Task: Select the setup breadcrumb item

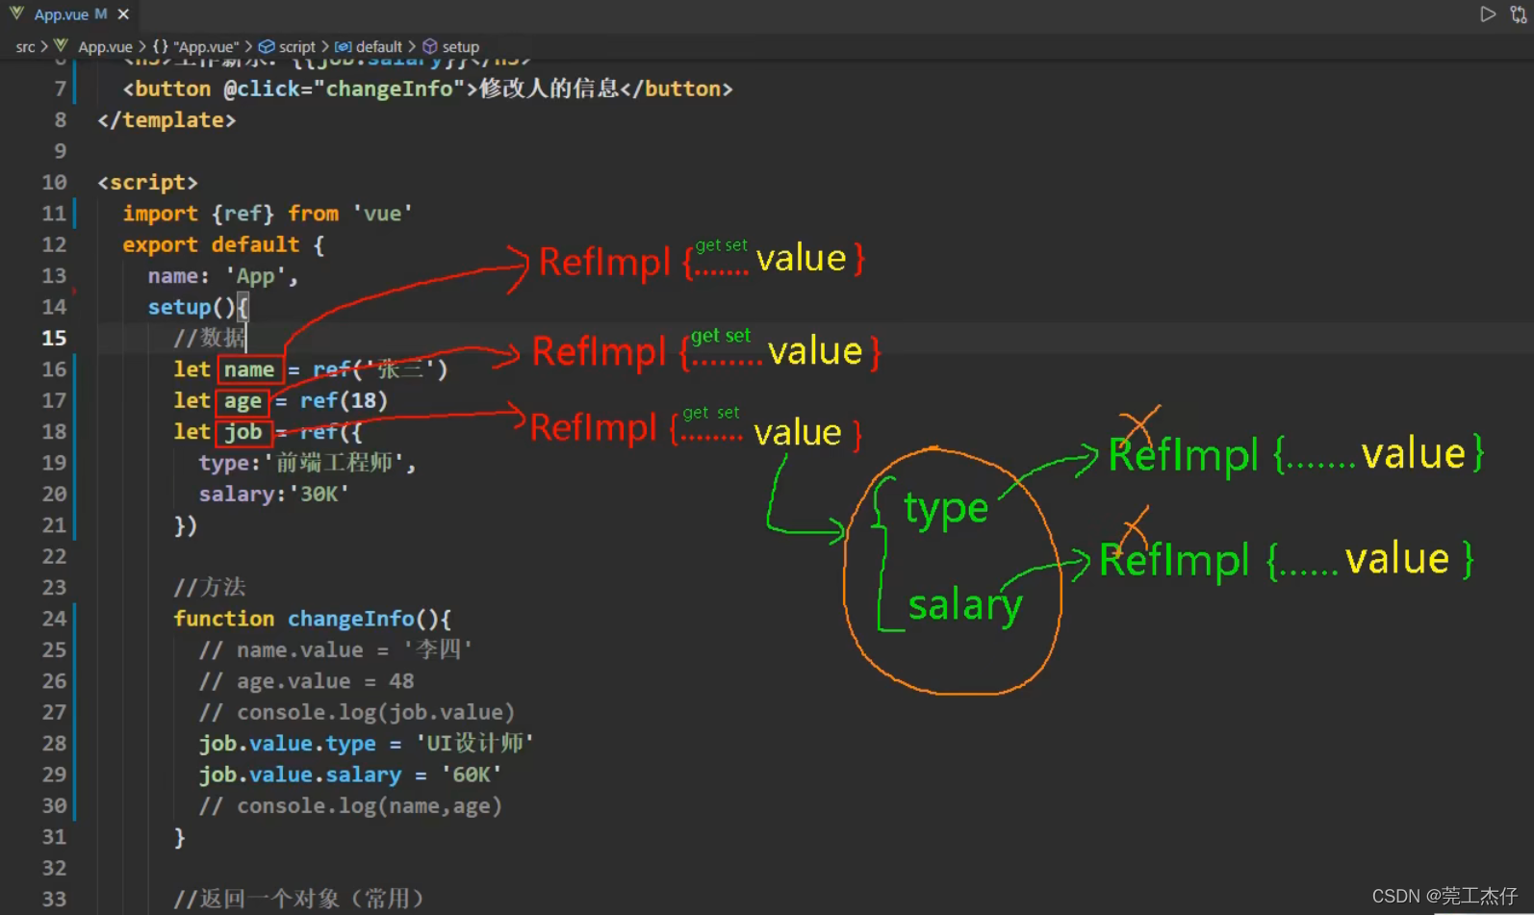Action: 460,46
